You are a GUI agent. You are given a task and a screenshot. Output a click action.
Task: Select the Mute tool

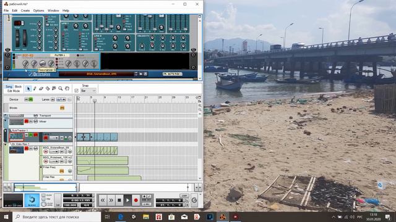54,88
